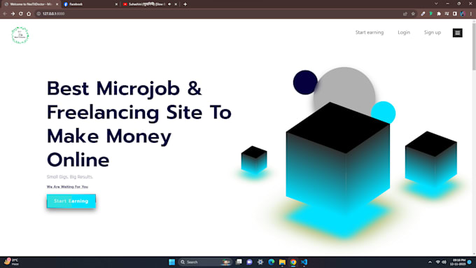Image resolution: width=476 pixels, height=268 pixels.
Task: Click the Login nav link
Action: pyautogui.click(x=404, y=32)
